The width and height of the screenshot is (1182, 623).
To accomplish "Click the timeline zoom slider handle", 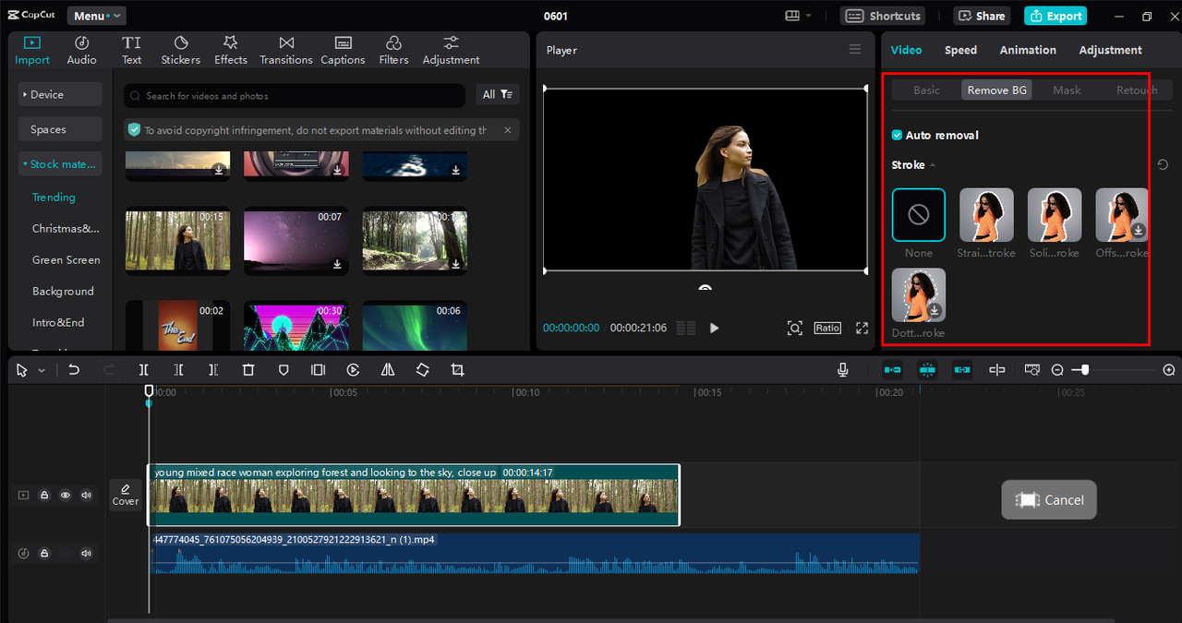I will [x=1085, y=370].
